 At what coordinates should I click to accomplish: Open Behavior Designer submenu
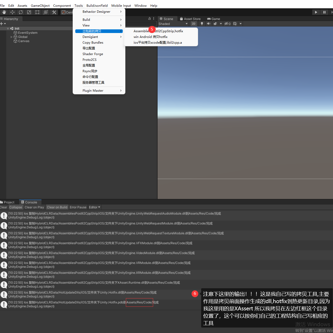pos(99,12)
